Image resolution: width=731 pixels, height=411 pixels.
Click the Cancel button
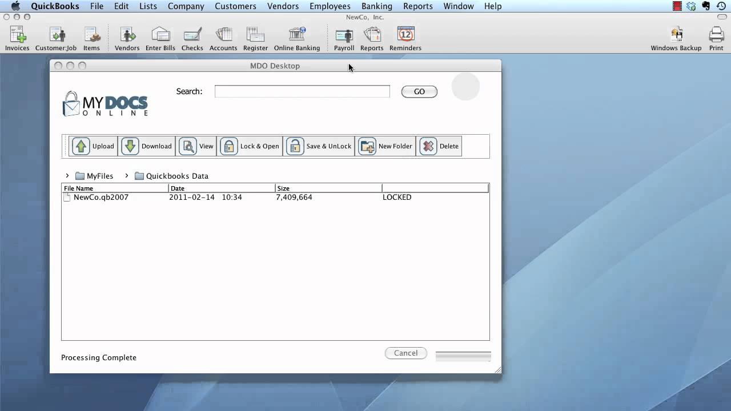405,353
